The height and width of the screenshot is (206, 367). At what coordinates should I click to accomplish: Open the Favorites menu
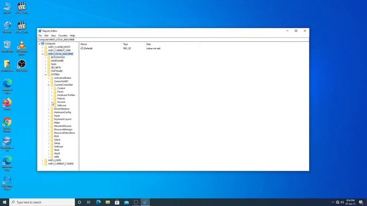[x=63, y=35]
